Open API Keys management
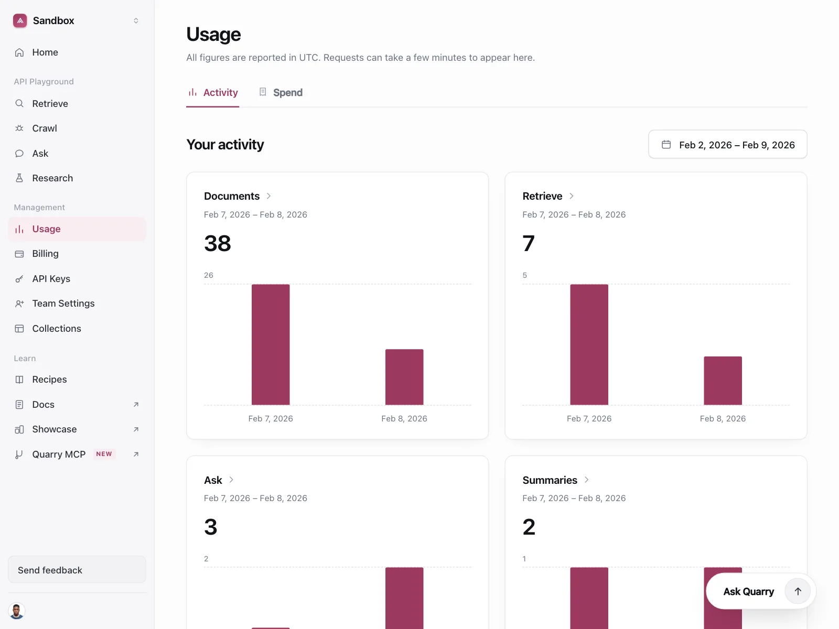 (x=77, y=279)
